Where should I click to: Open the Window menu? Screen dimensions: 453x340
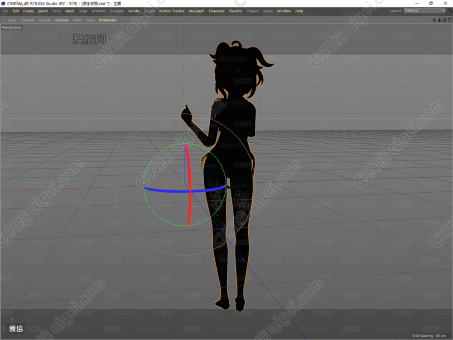coord(284,11)
